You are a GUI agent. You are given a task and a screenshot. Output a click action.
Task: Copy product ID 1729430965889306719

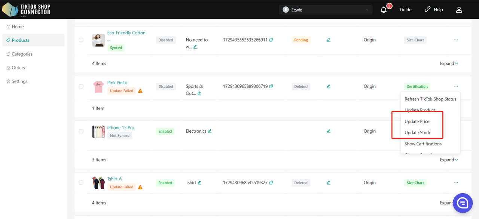click(x=271, y=86)
